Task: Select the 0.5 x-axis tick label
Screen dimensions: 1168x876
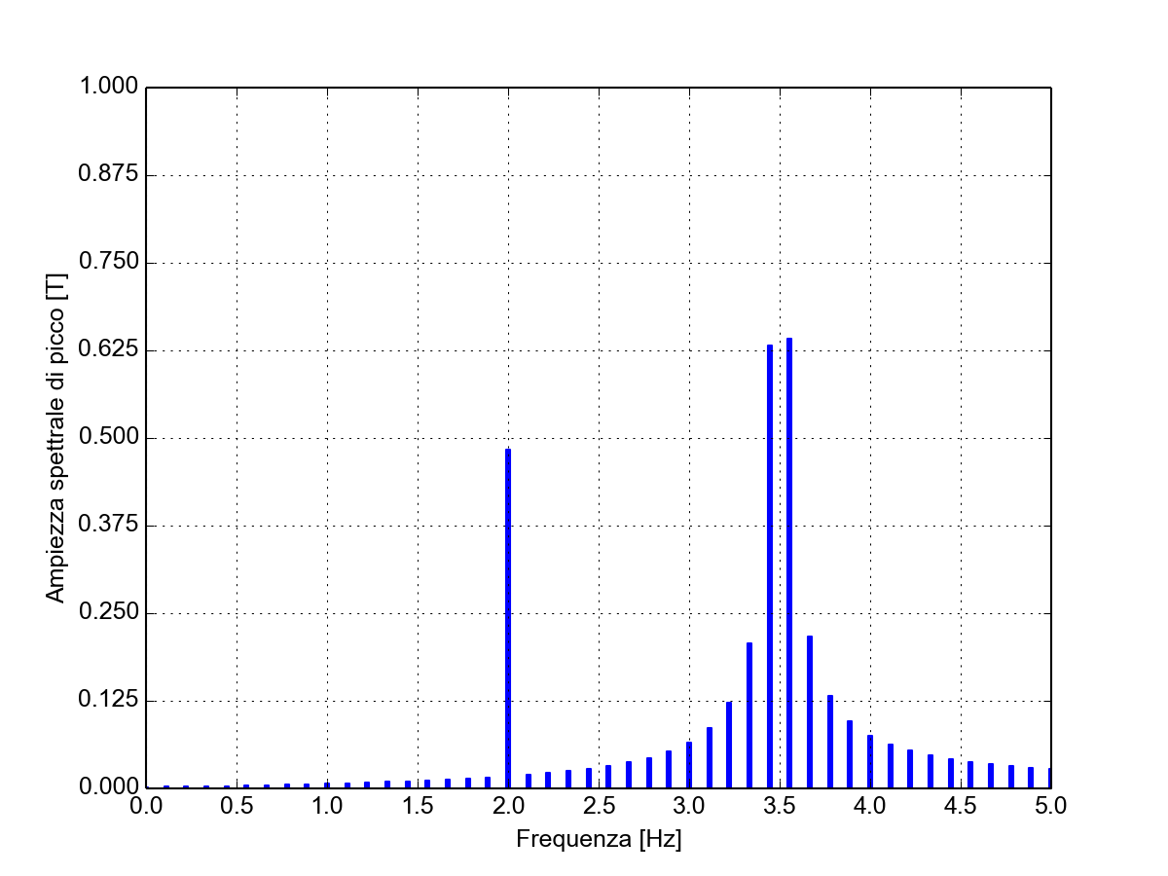Action: click(237, 806)
